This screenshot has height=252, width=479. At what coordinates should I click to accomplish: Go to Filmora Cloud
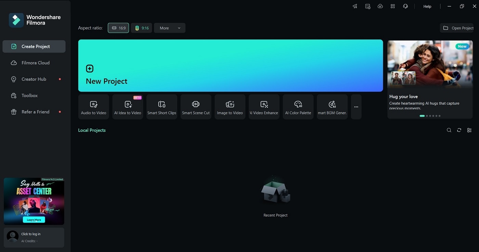(34, 63)
